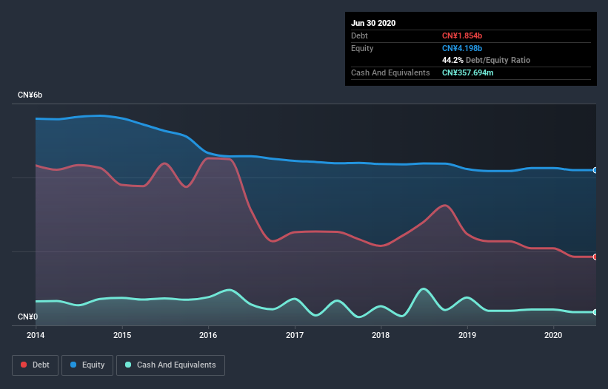608x389 pixels.
Task: Click the blue Equity legend dot
Action: [x=73, y=365]
